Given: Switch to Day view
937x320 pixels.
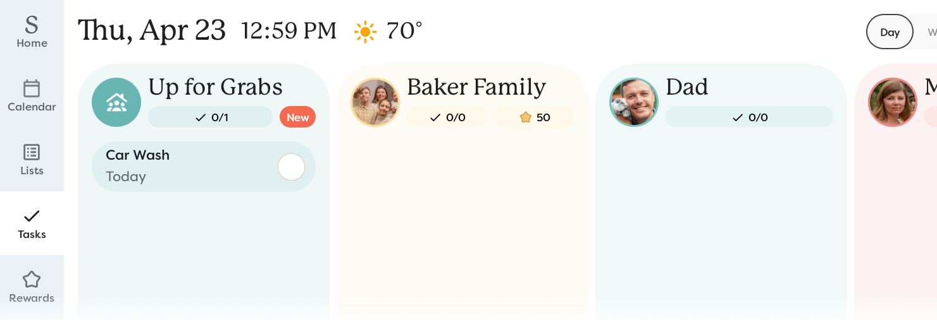Looking at the screenshot, I should click(890, 32).
